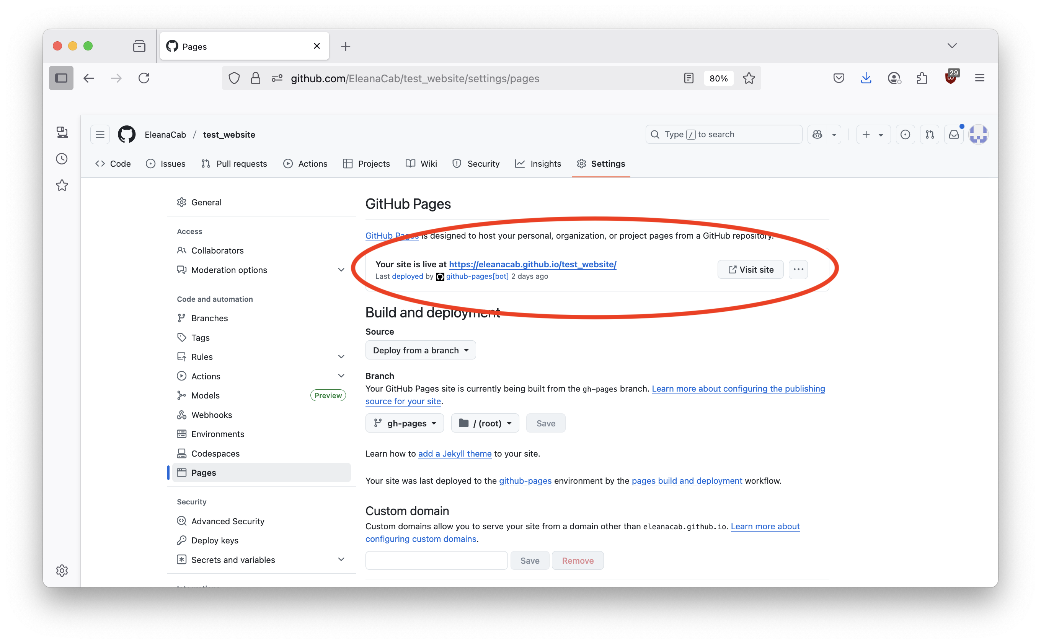Click the issues icon in header
Viewport: 1041px width, 644px height.
(x=905, y=135)
